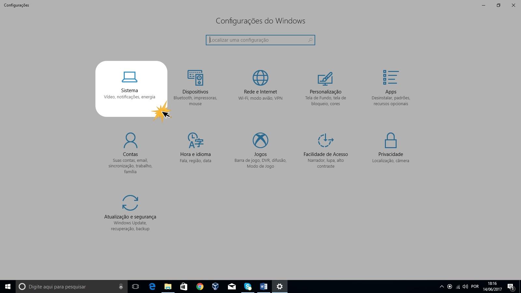This screenshot has width=521, height=293.
Task: Open the Sistema laptop icon
Action: click(130, 77)
